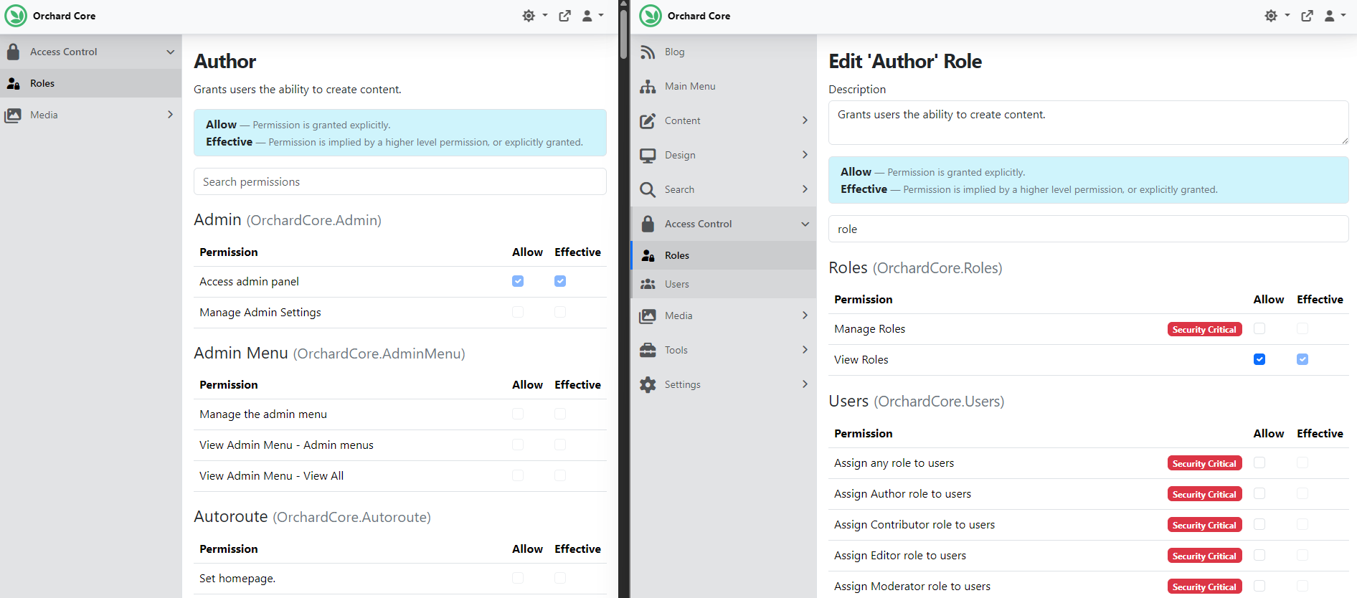
Task: Collapse Access Control chevron in left window
Action: (x=171, y=52)
